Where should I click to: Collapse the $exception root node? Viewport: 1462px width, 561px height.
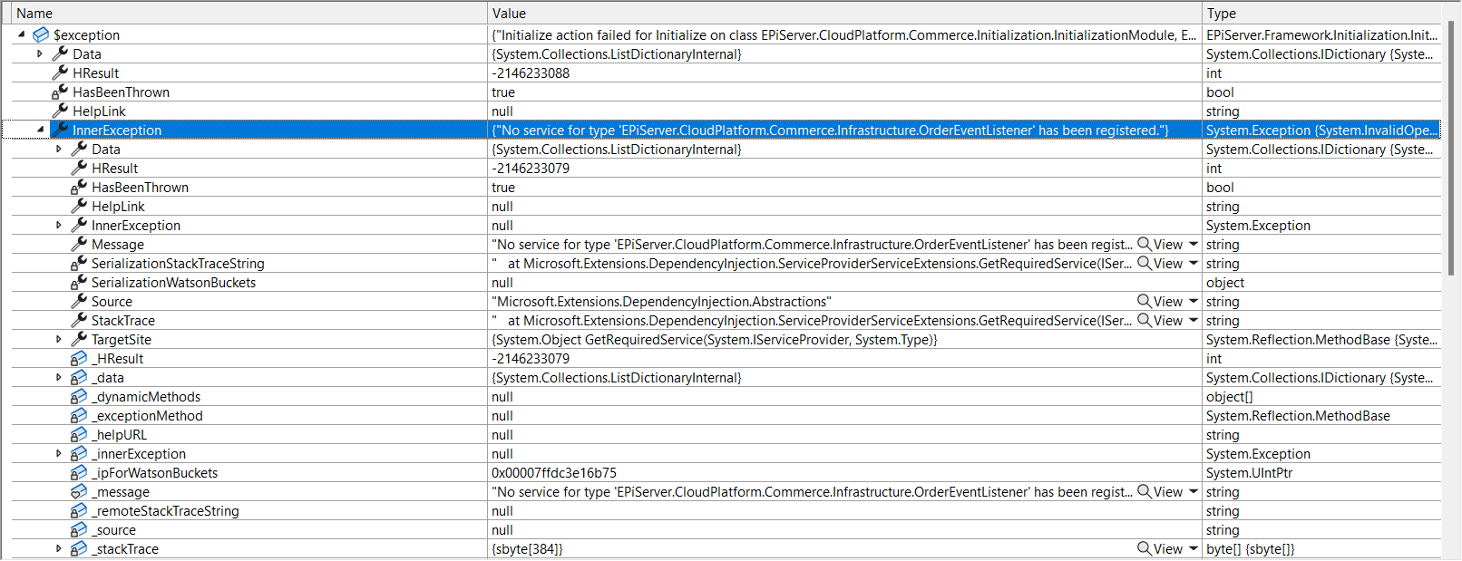click(x=22, y=34)
